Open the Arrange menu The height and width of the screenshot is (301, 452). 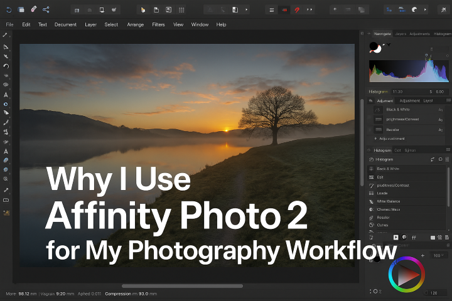pyautogui.click(x=135, y=24)
